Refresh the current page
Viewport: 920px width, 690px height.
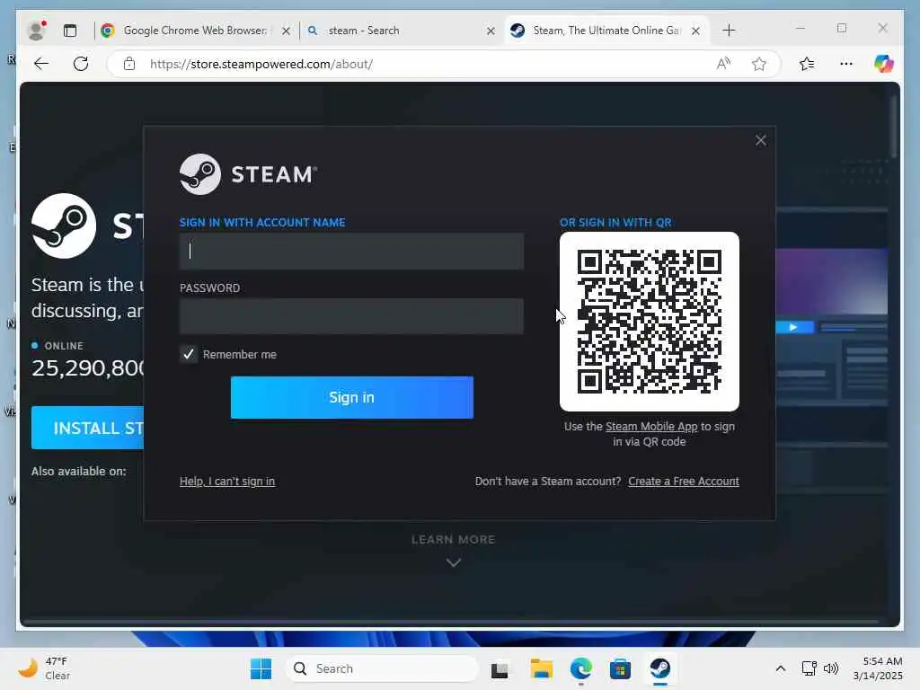pyautogui.click(x=81, y=64)
